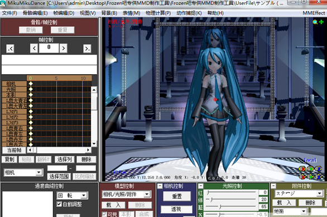Click the 选择范围 button
This screenshot has width=327, height=217.
(59, 177)
